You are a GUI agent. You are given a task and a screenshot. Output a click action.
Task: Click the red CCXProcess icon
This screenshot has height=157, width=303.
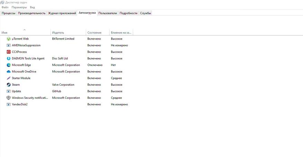point(9,52)
